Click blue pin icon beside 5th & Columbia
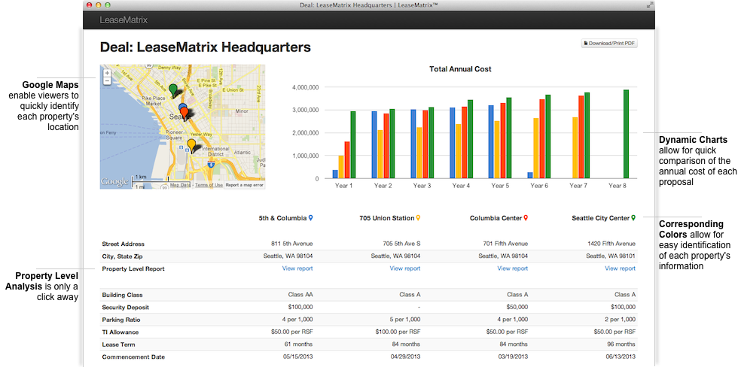The width and height of the screenshot is (738, 367). coord(310,218)
